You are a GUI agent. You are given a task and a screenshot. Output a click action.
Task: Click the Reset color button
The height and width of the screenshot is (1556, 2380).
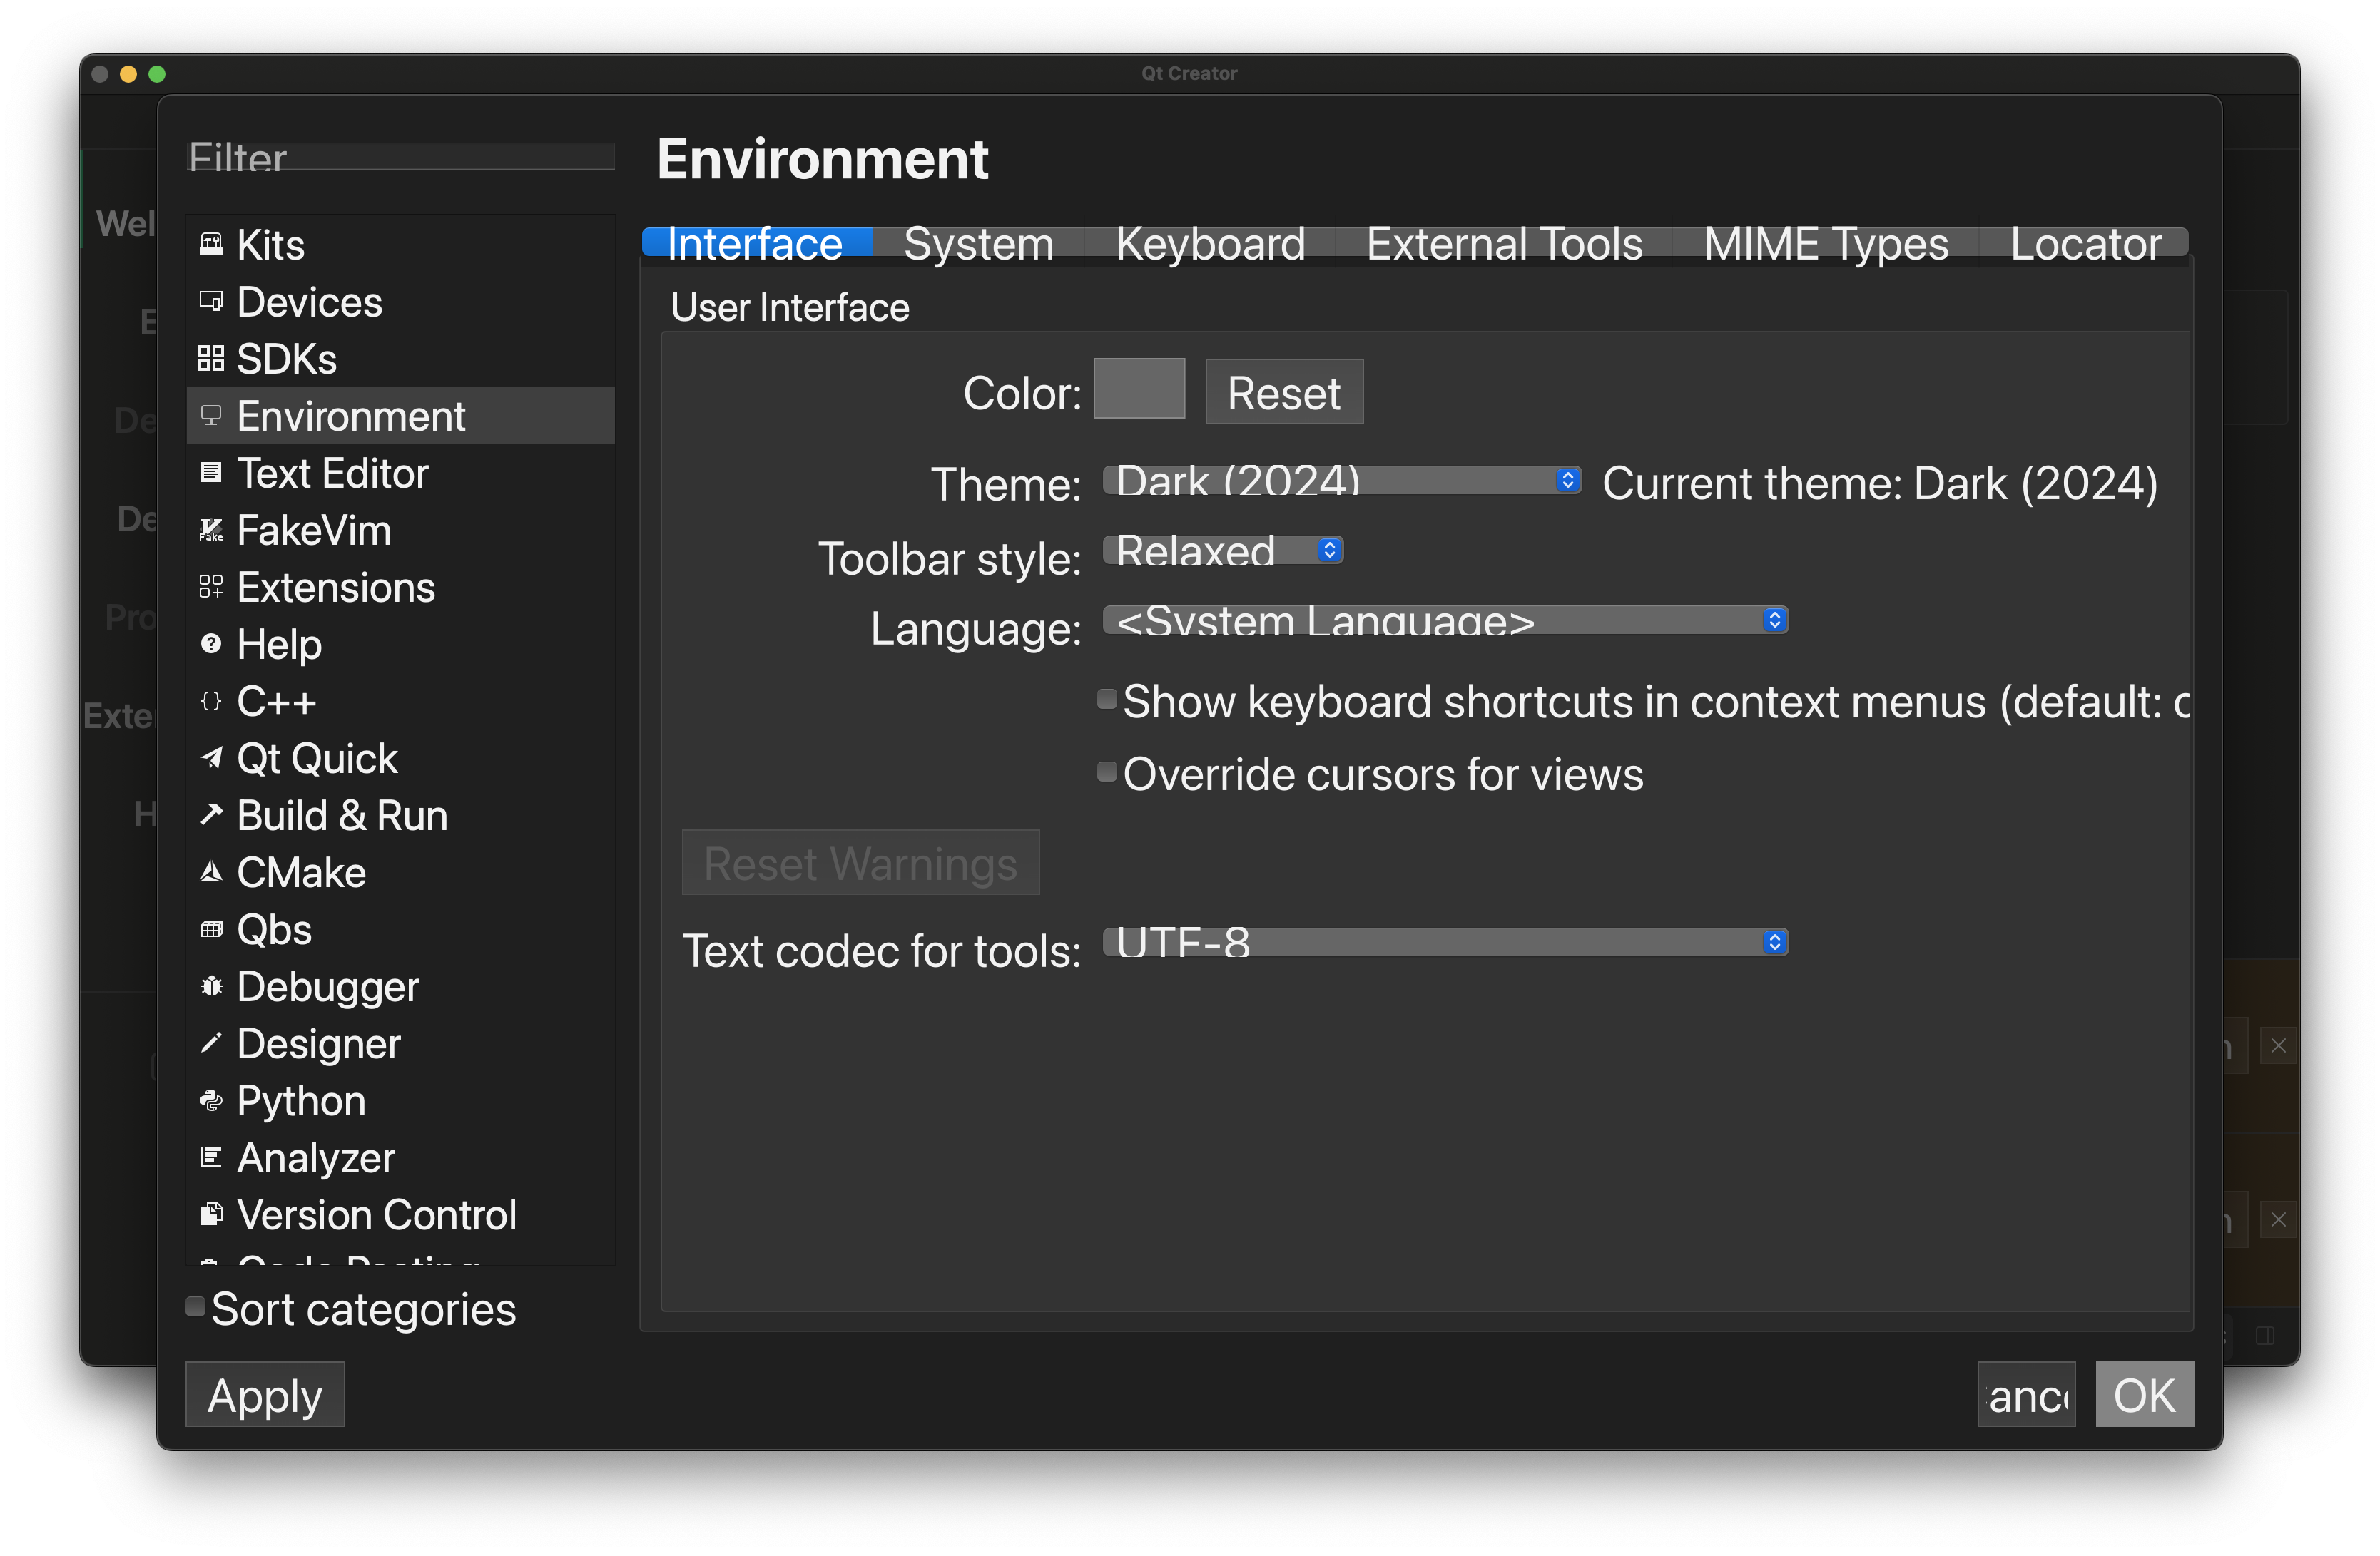point(1284,391)
